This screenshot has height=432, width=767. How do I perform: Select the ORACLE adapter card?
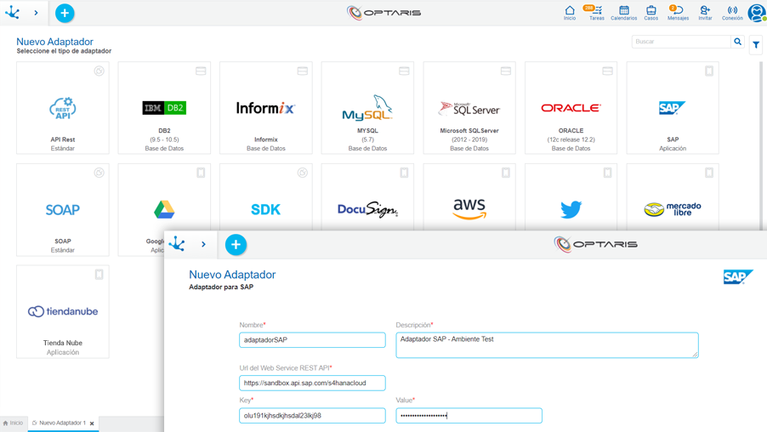pyautogui.click(x=571, y=108)
